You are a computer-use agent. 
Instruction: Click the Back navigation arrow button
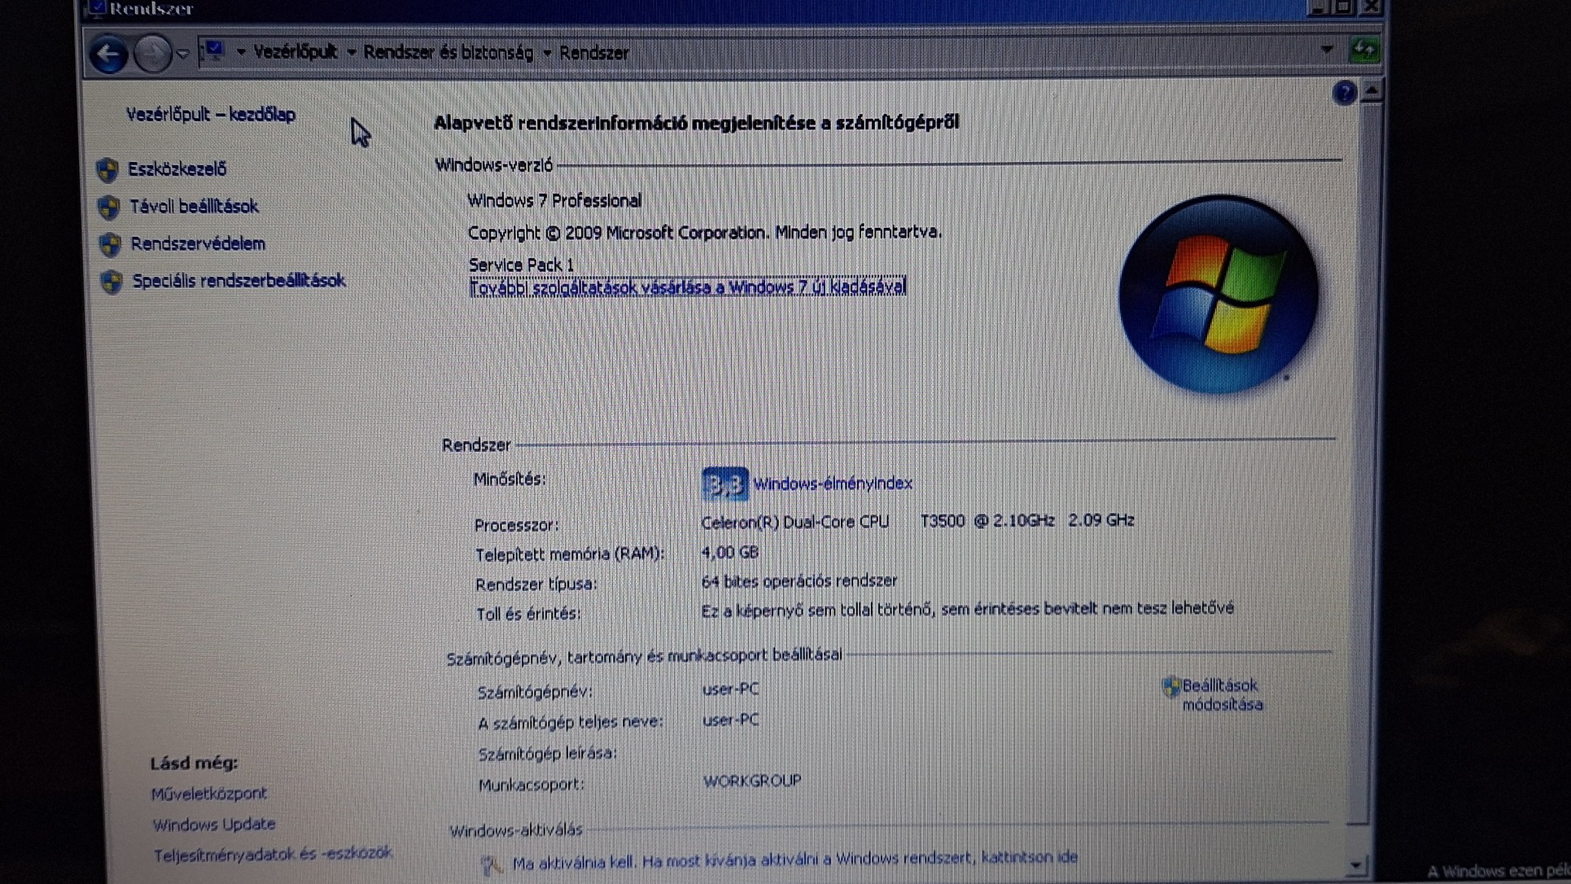(108, 55)
